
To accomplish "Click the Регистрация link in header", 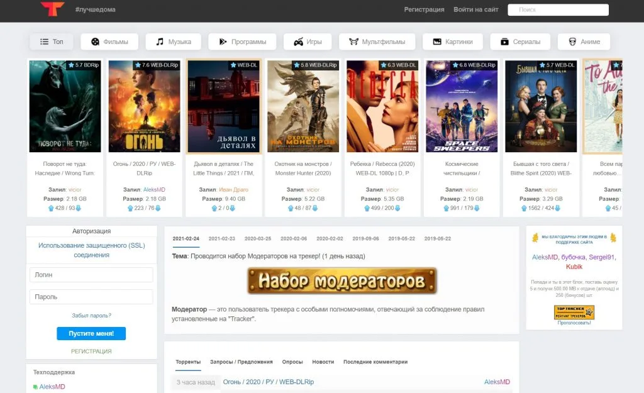I will coord(425,9).
